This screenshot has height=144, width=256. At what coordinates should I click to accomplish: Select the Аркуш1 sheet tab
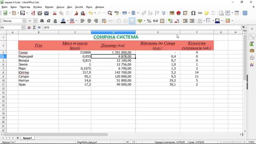(27, 138)
